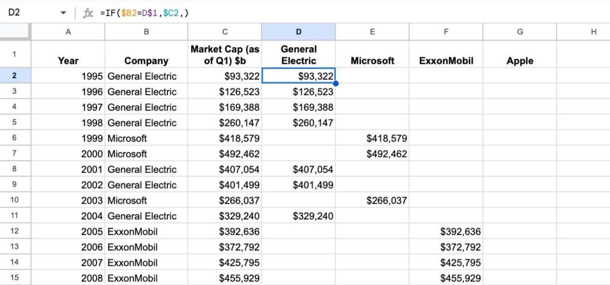Select column B header
Image resolution: width=610 pixels, height=285 pixels.
tap(147, 32)
